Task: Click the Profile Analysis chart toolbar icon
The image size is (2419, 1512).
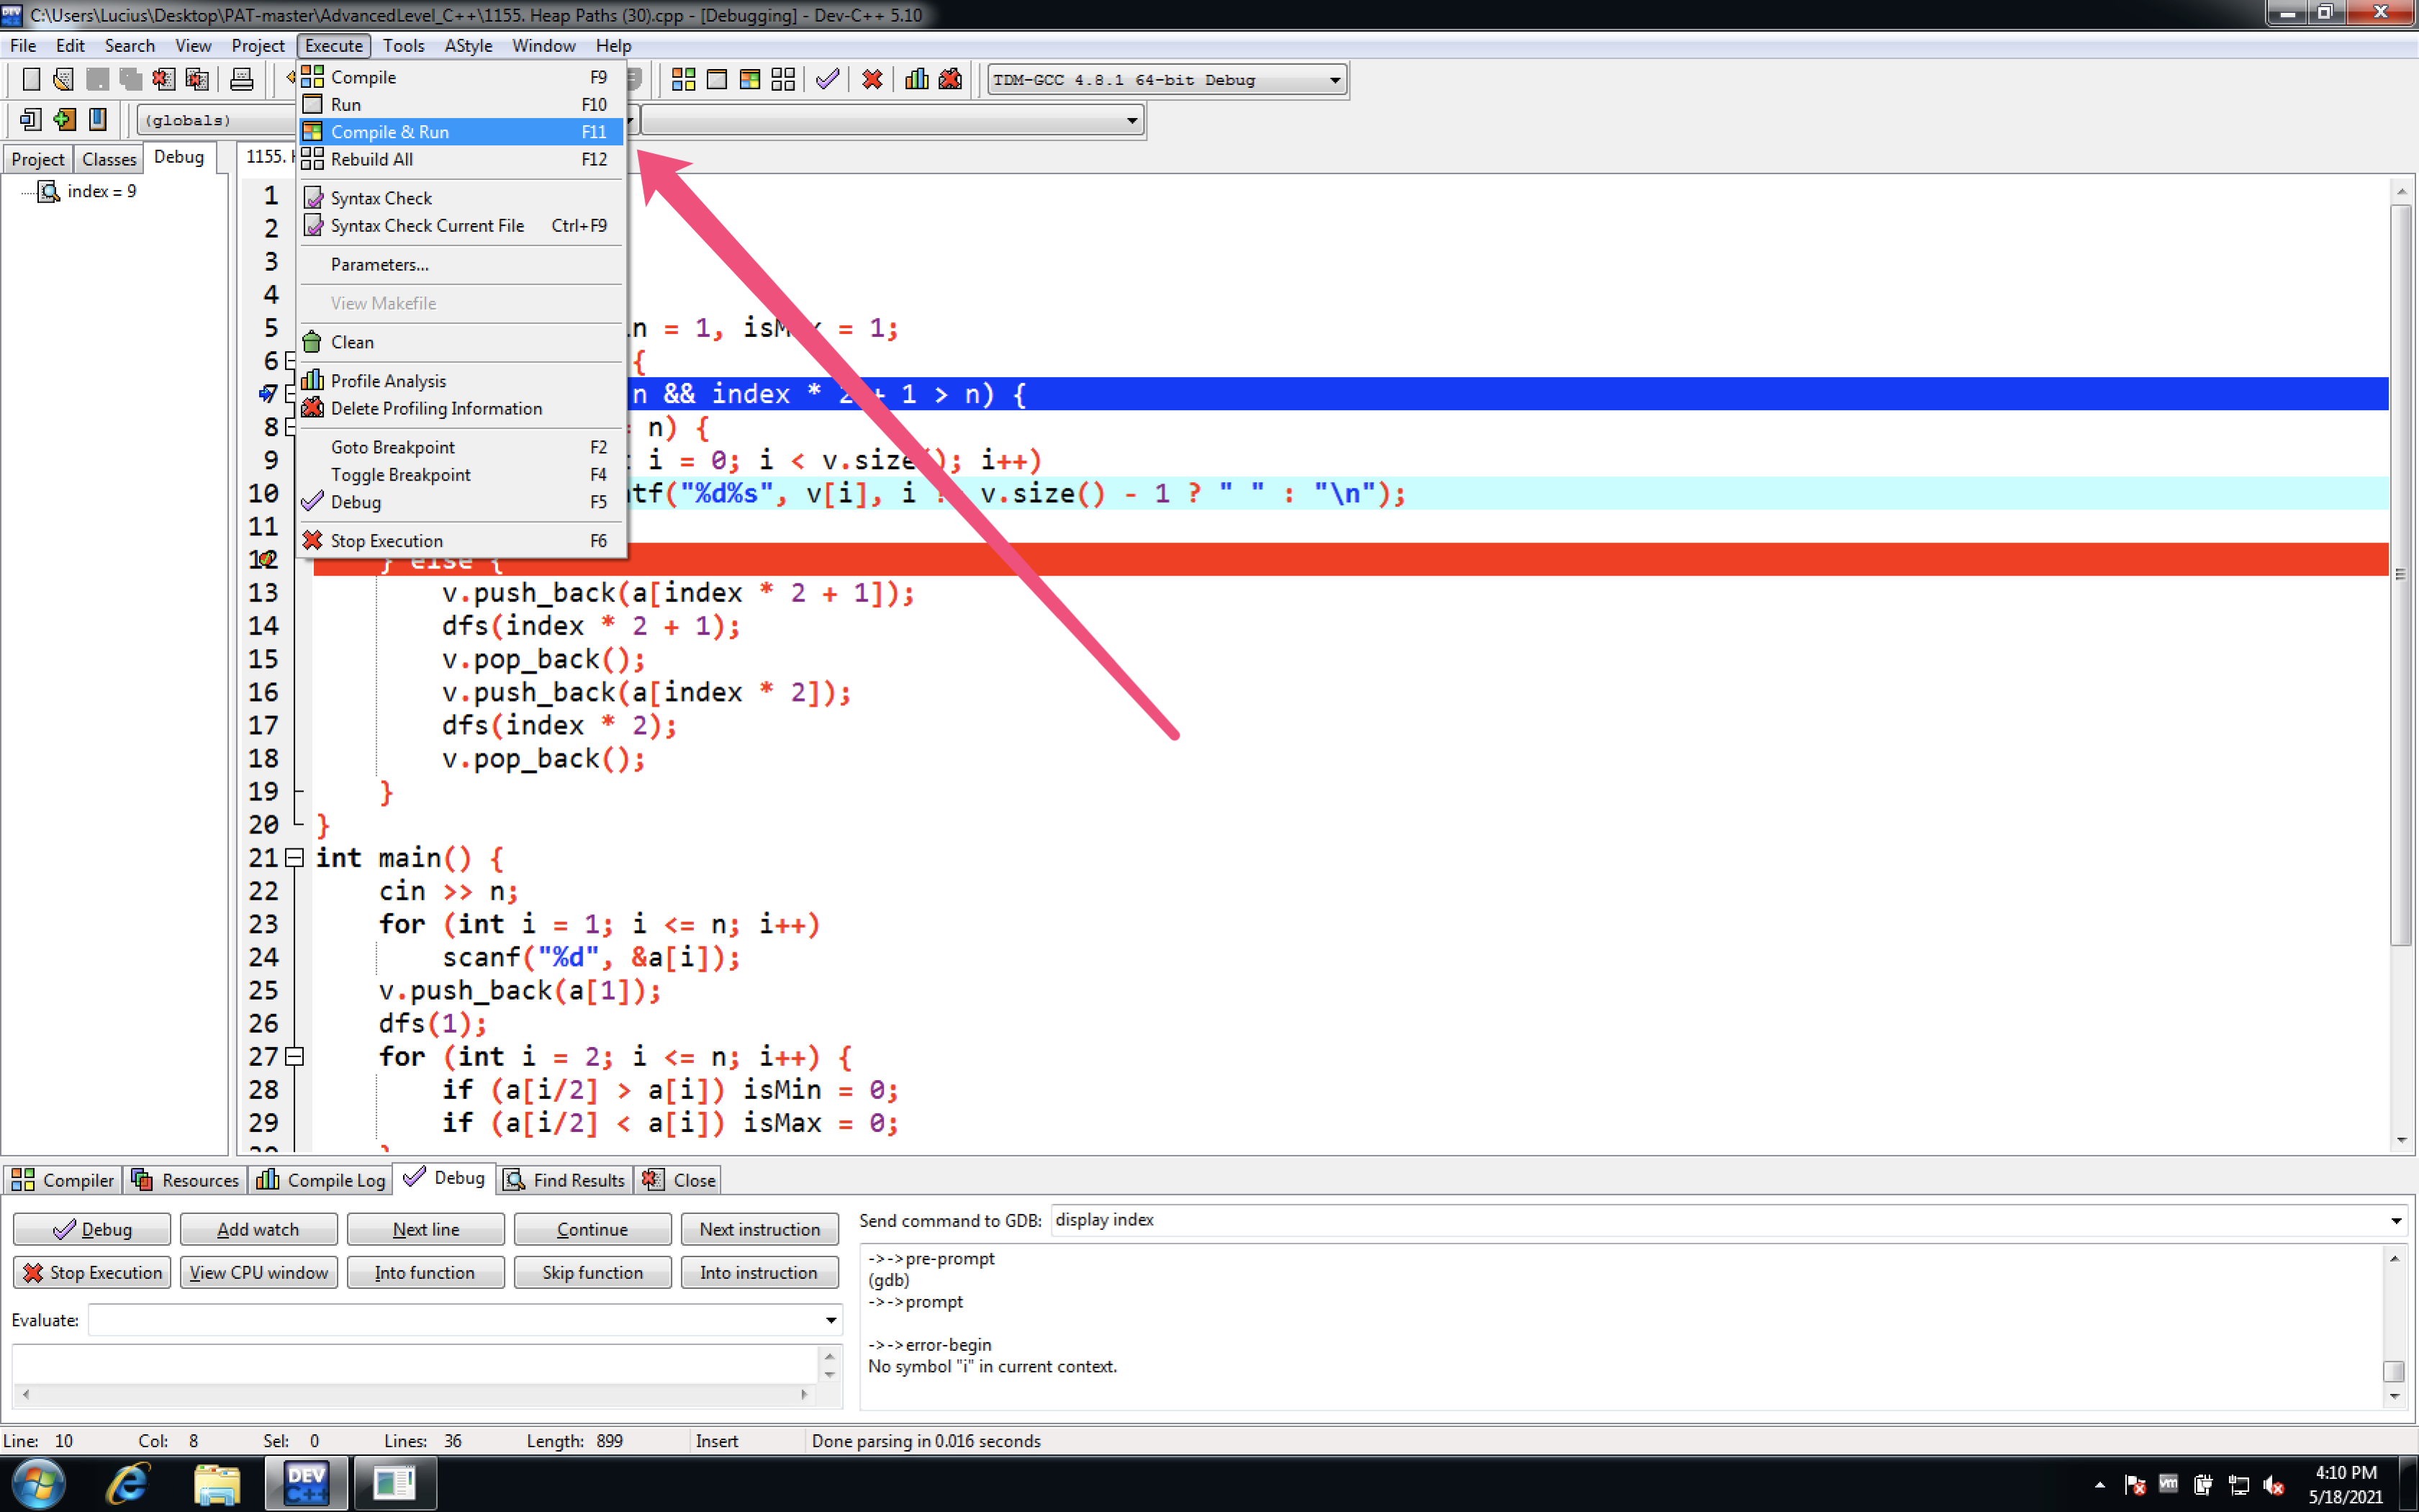Action: 916,79
